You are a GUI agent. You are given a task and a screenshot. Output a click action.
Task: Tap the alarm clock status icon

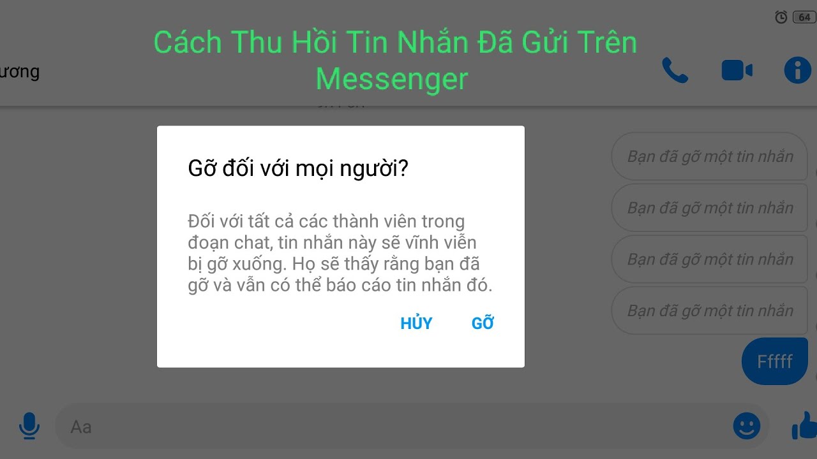[781, 17]
